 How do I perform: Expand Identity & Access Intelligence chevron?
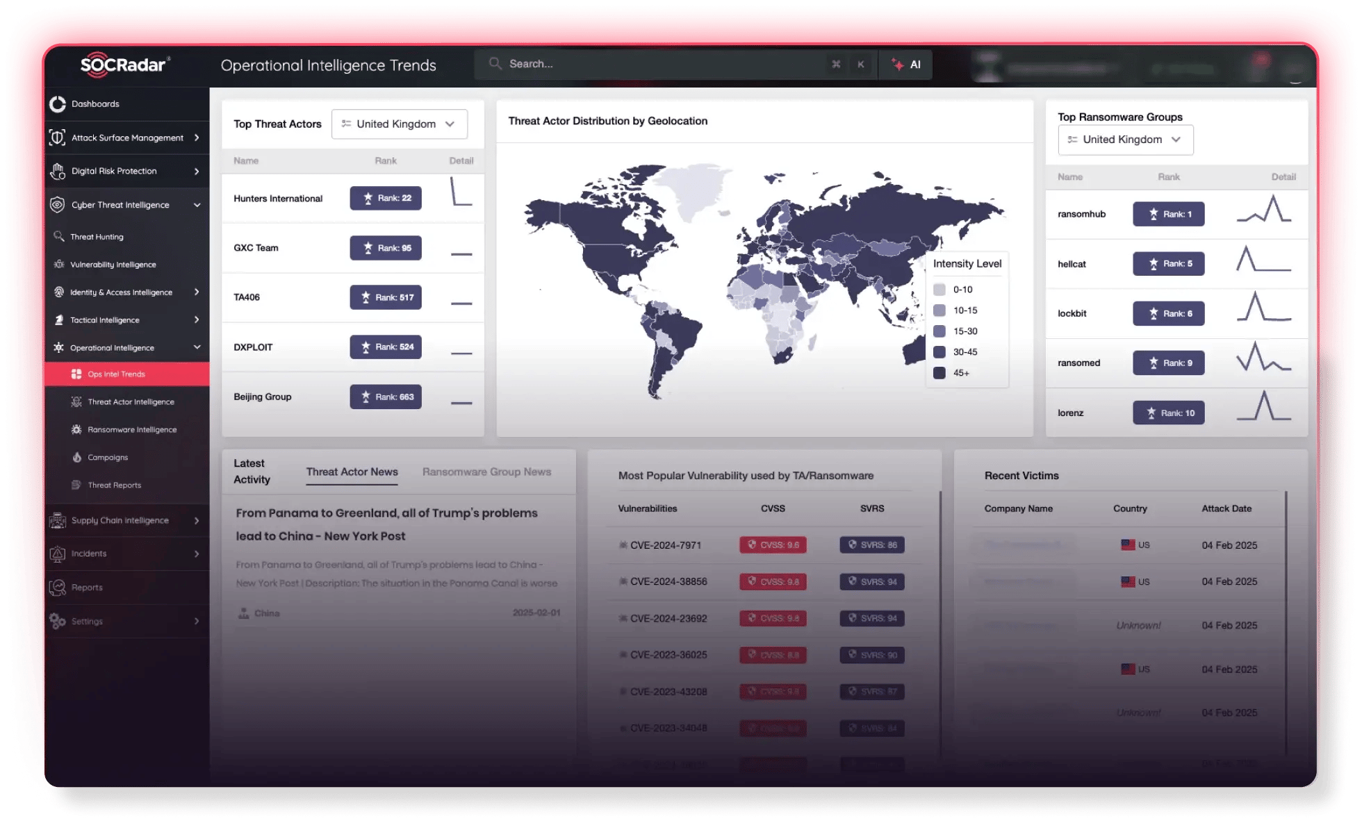(197, 292)
